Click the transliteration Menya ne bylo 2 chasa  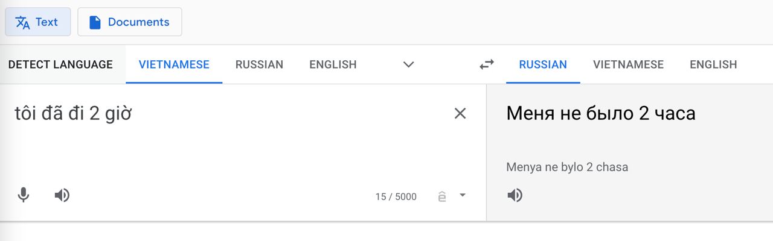(567, 167)
